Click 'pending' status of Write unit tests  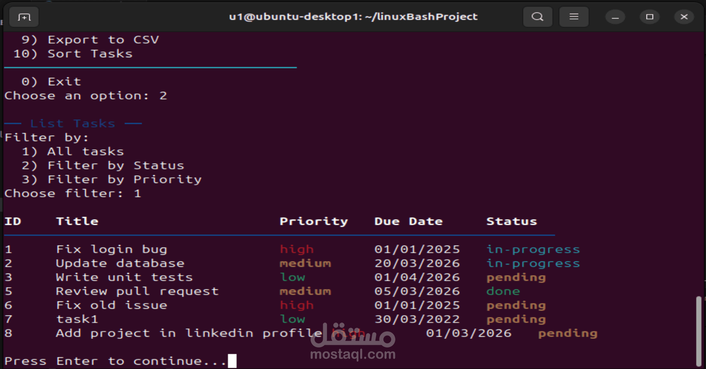pyautogui.click(x=516, y=277)
